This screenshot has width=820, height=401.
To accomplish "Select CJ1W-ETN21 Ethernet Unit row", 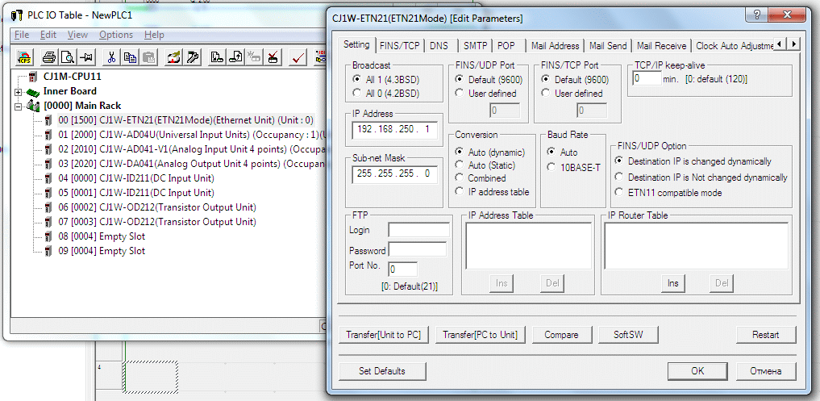I will (186, 120).
